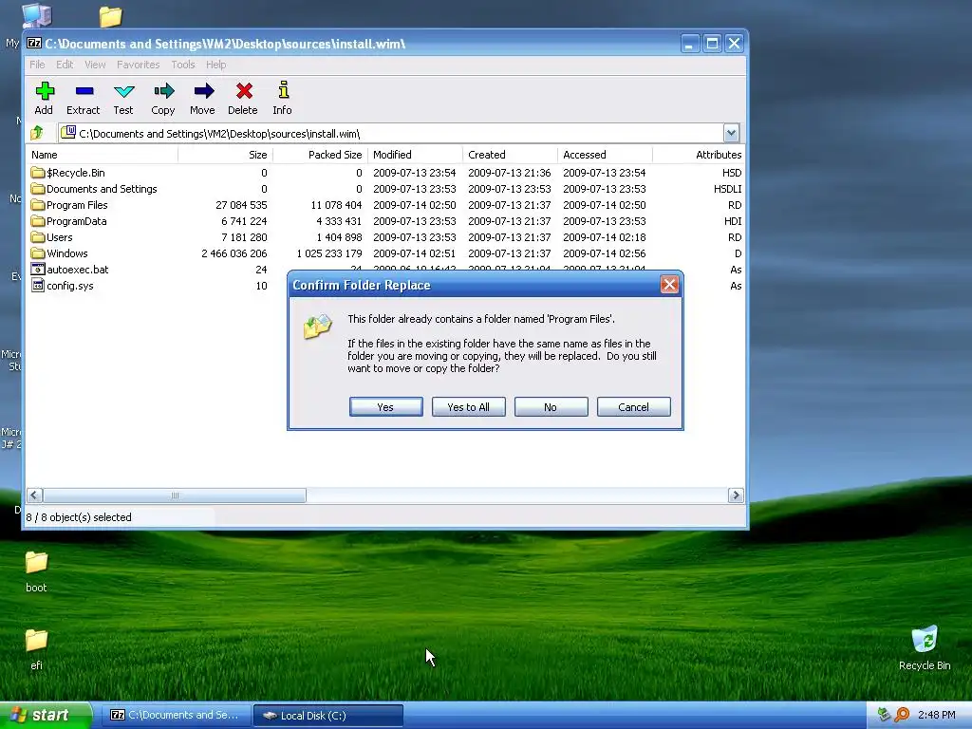Open the Tools menu
This screenshot has width=972, height=729.
click(x=183, y=65)
